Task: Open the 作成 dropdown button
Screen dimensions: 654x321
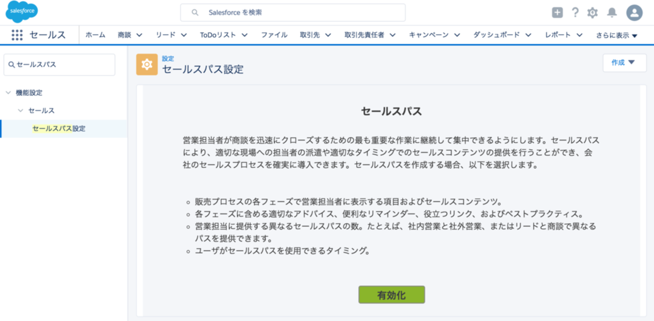Action: click(624, 63)
